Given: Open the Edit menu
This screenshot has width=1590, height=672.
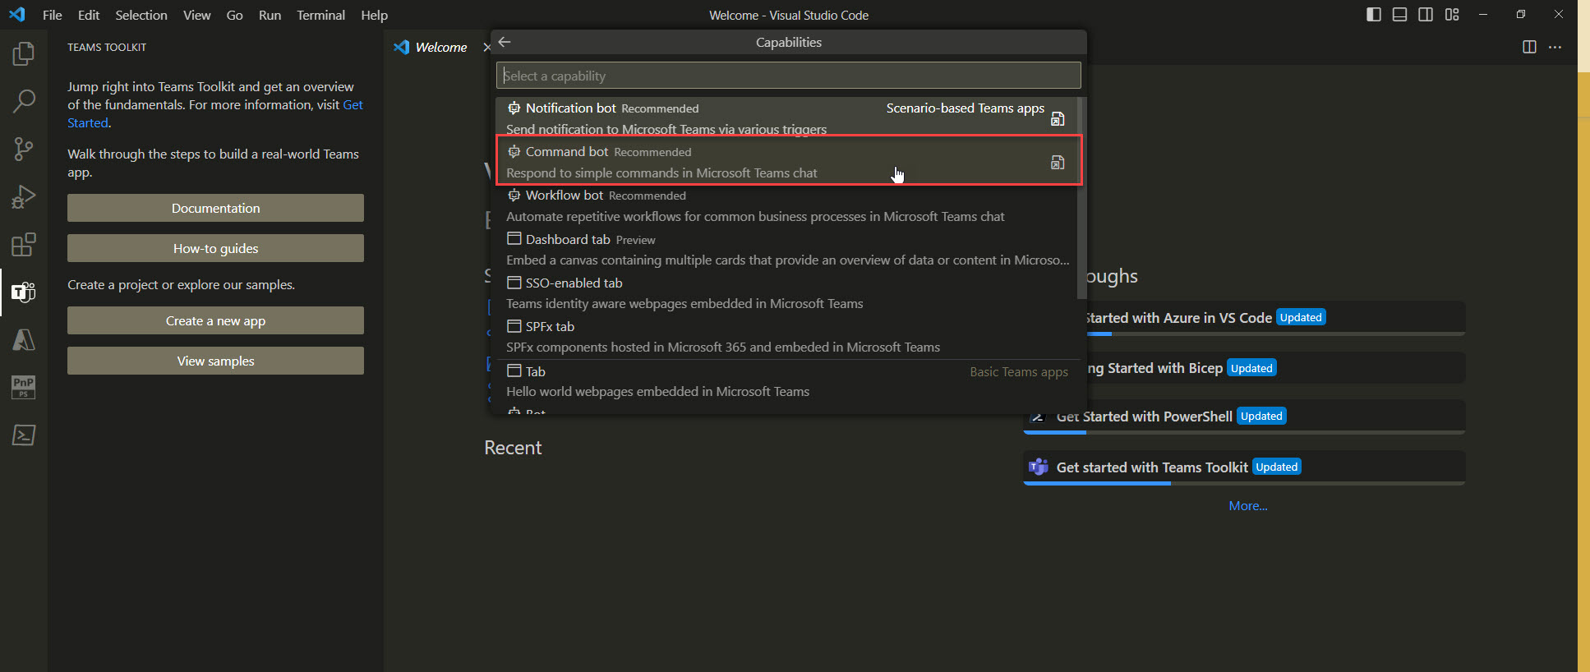Looking at the screenshot, I should 89,15.
